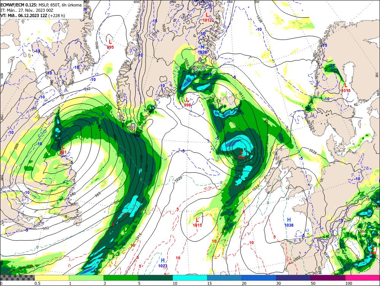
Task: Click the cyan 10–15 legend swatch
Action: coord(190,278)
